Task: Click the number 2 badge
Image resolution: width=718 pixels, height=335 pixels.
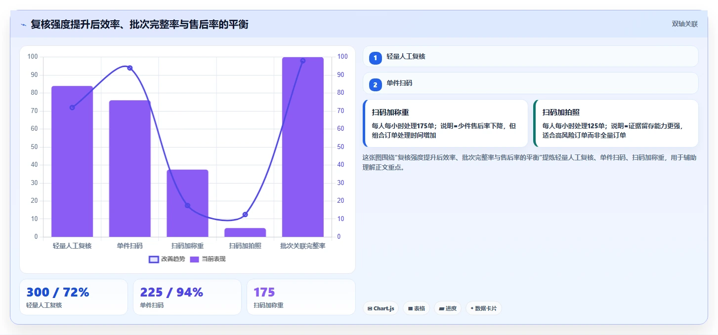Action: [x=375, y=85]
